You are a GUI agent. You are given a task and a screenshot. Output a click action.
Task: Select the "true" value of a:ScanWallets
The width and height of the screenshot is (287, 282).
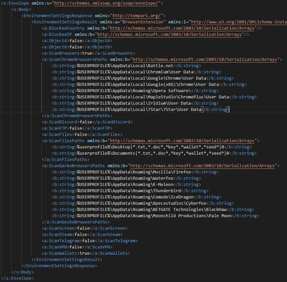[x=85, y=253]
